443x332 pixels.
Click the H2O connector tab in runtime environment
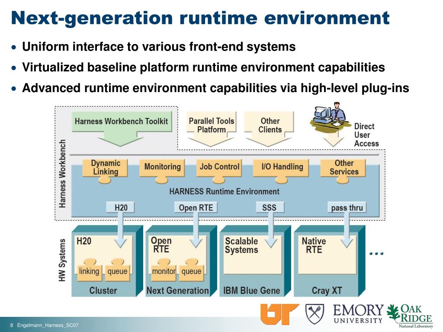click(120, 207)
